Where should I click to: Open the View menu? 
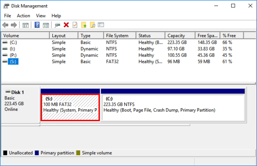coord(41,16)
